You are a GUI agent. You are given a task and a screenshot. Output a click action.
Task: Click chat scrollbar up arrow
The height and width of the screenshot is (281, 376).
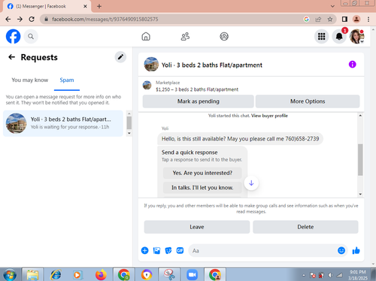point(360,116)
